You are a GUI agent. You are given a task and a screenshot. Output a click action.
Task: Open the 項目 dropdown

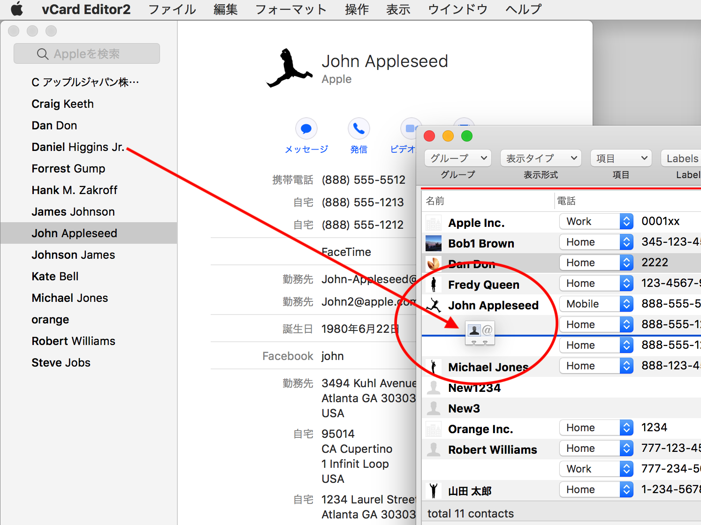621,158
